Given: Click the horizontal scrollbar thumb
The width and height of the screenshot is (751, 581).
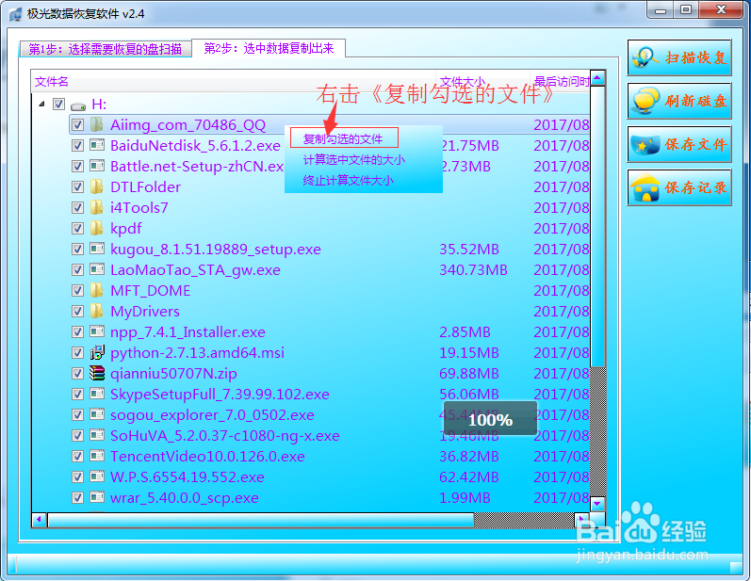Looking at the screenshot, I should click(261, 520).
